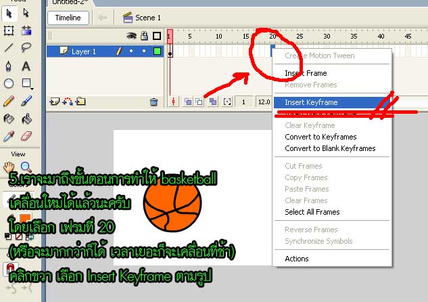
Task: Click Create Motion Tween menu entry
Action: (332, 56)
